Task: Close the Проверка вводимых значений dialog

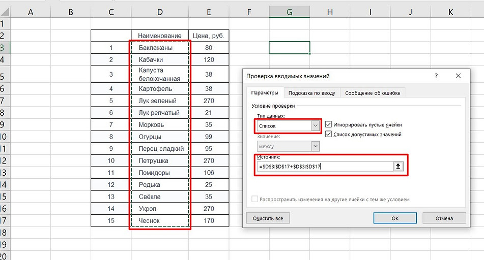Action: [459, 76]
